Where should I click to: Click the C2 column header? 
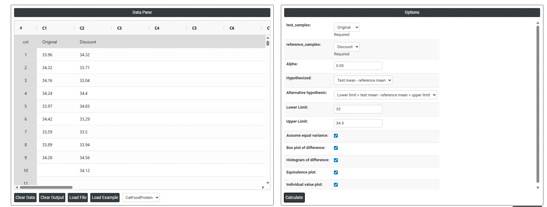(93, 28)
